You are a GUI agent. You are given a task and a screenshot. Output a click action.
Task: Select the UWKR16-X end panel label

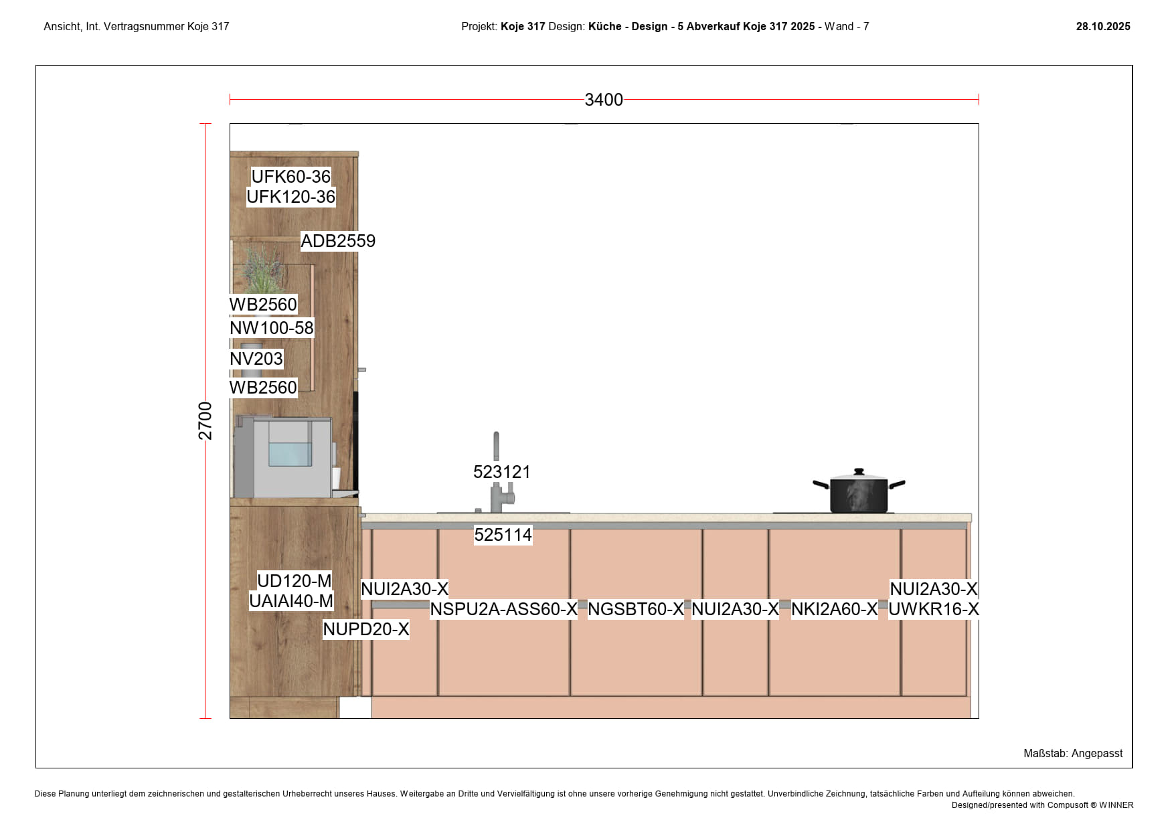(933, 609)
